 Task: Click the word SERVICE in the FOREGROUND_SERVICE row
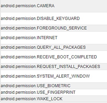78,28
